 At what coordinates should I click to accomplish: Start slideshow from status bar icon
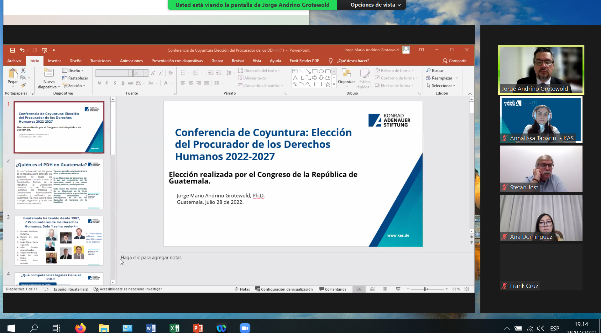pos(398,289)
